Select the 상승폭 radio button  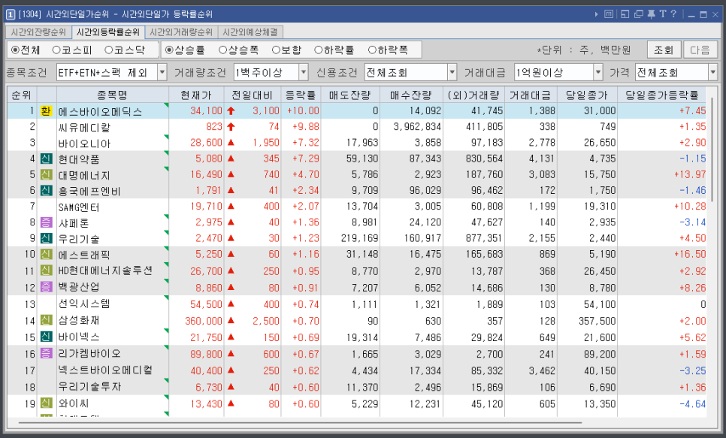(222, 50)
